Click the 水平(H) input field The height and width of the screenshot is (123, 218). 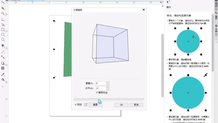tap(101, 88)
